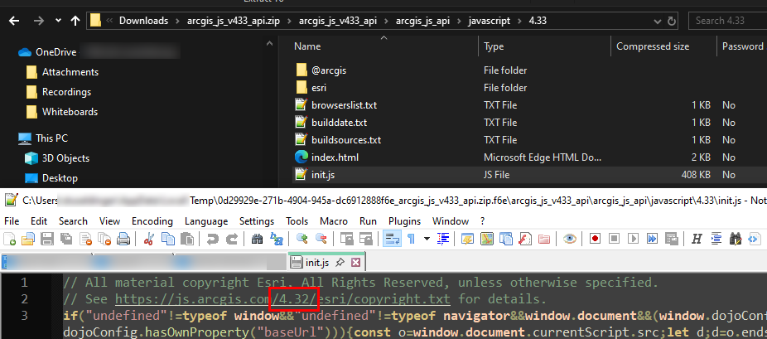Click the Save recorded macro icon
Viewport: 767px width, 339px height.
pyautogui.click(x=672, y=239)
